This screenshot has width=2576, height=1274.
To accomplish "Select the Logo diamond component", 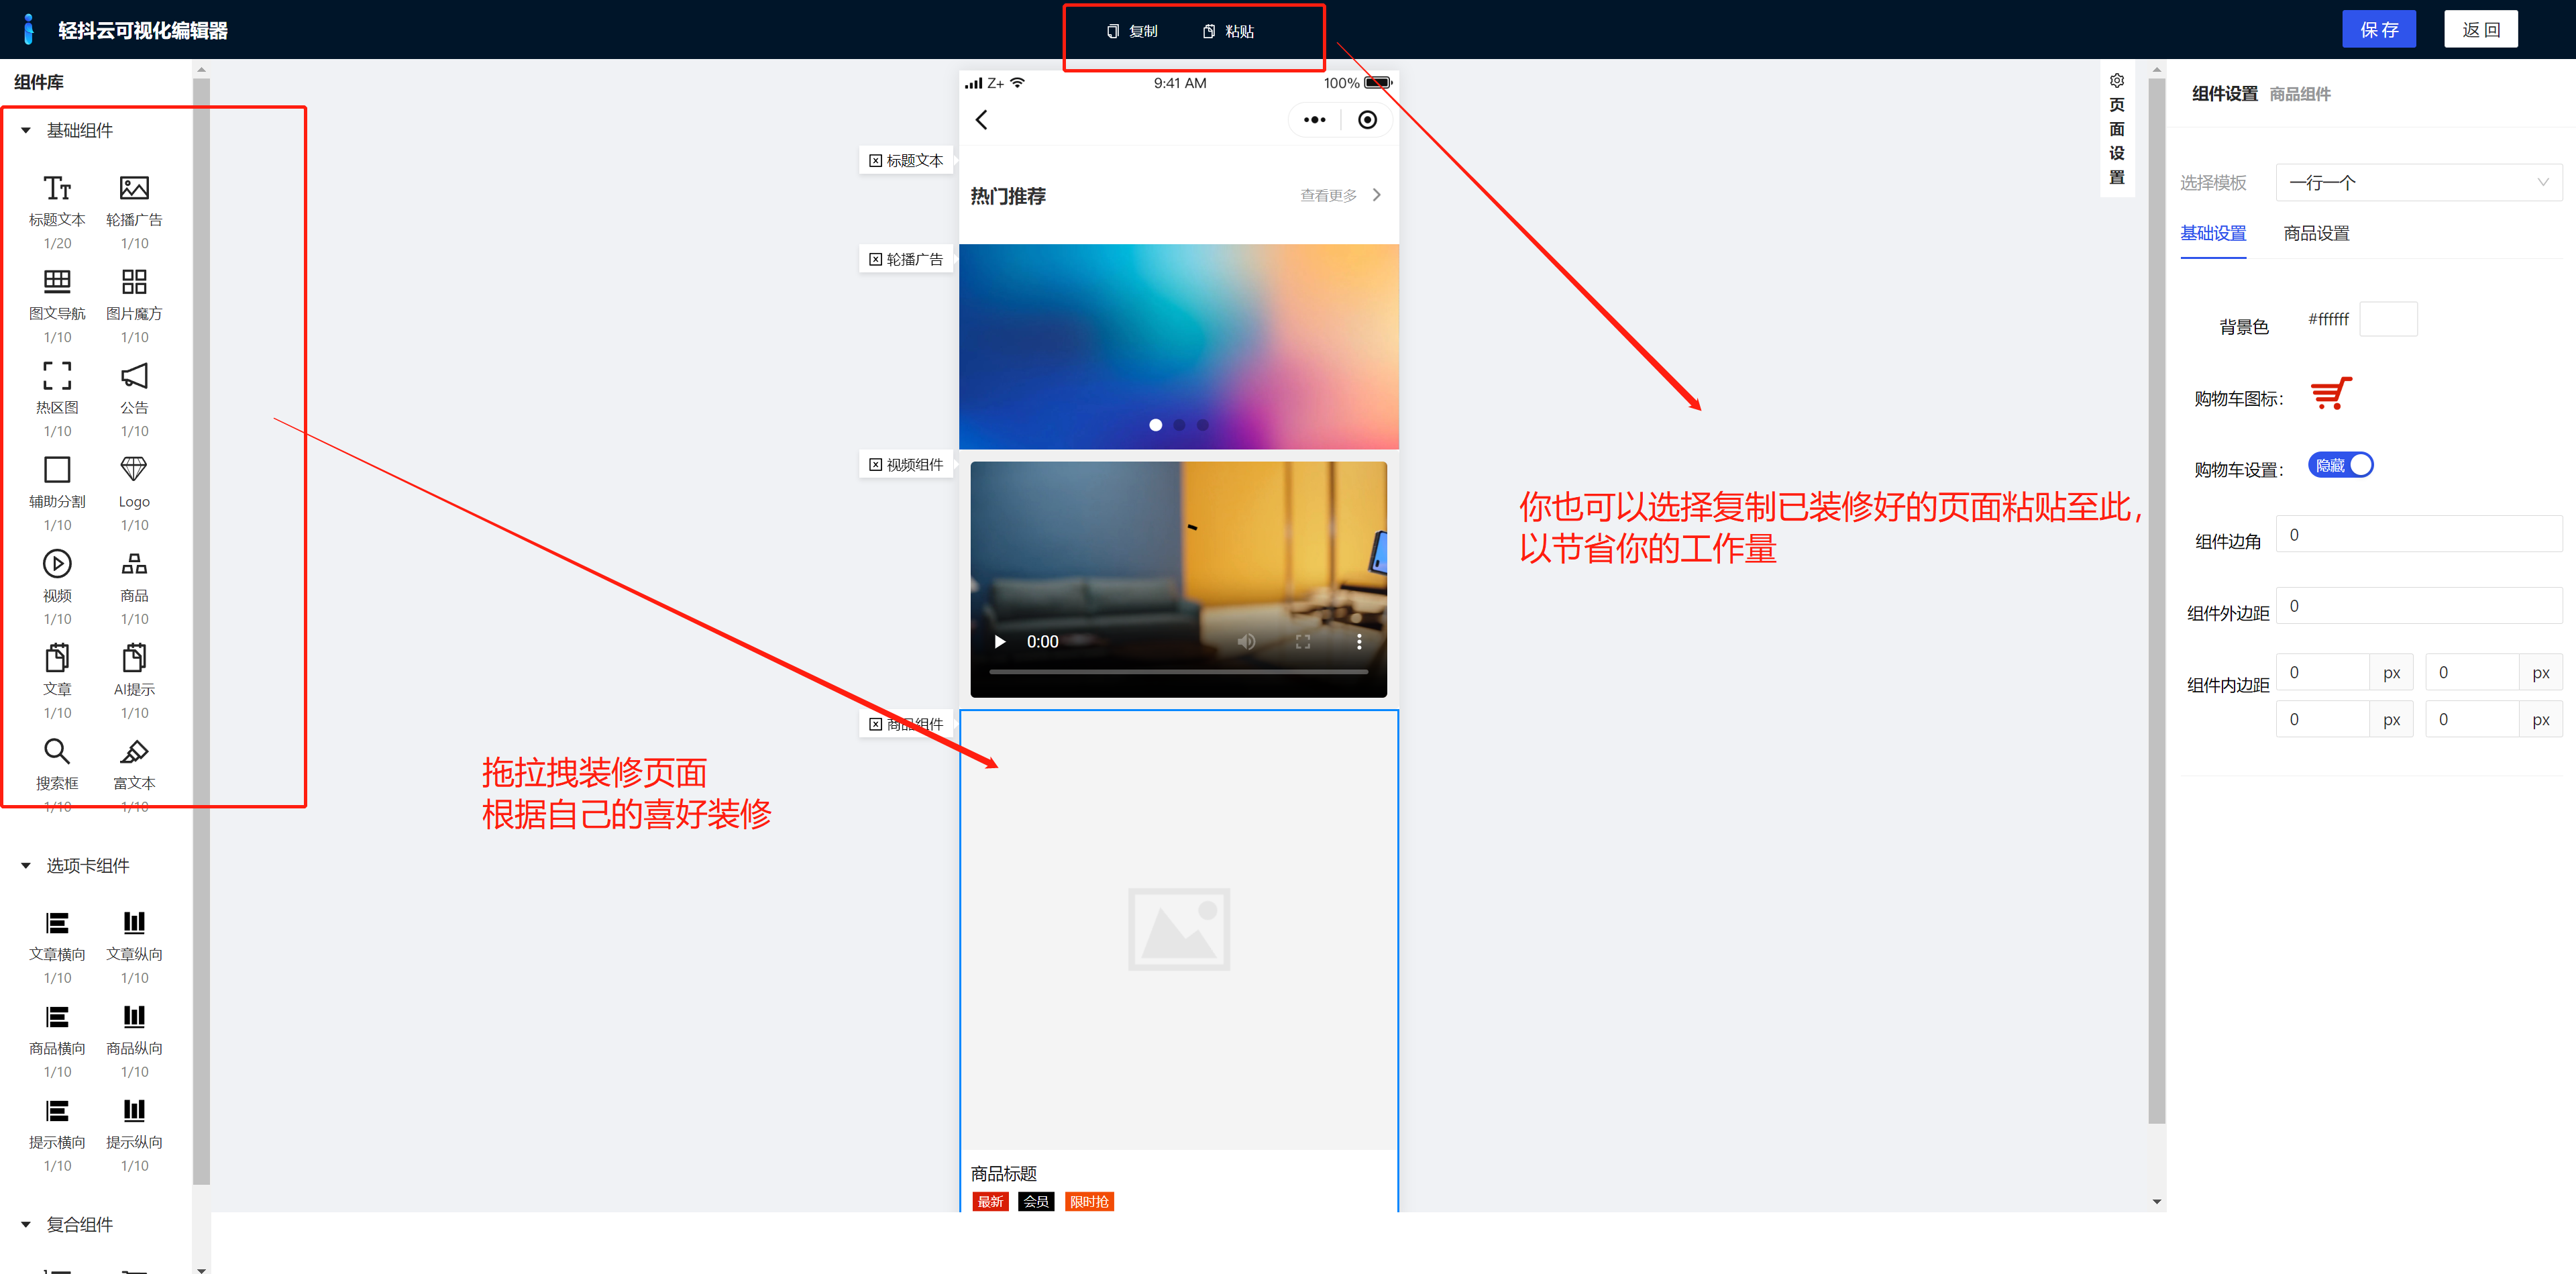I will coord(134,493).
